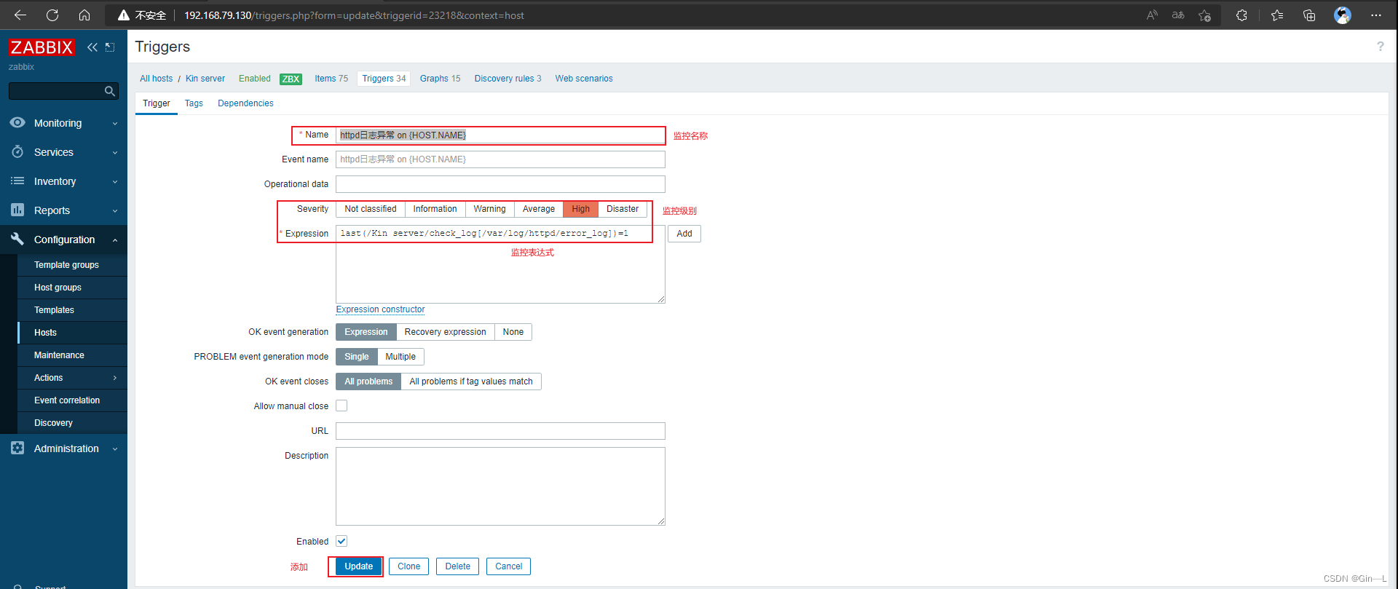Open help question mark icon
The image size is (1398, 589).
pos(1380,47)
